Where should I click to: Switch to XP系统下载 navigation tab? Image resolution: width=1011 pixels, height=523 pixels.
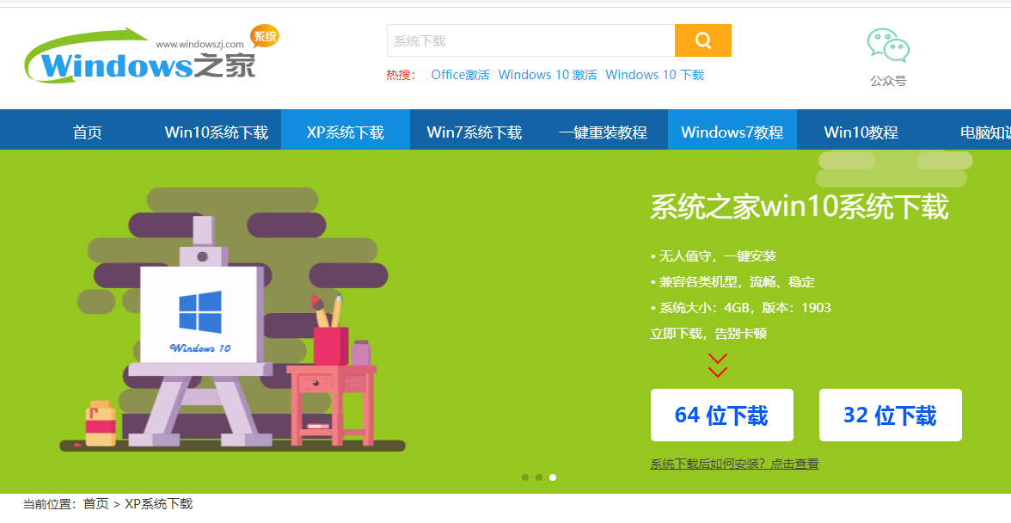(x=346, y=132)
